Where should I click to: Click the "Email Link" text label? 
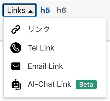click(45, 66)
